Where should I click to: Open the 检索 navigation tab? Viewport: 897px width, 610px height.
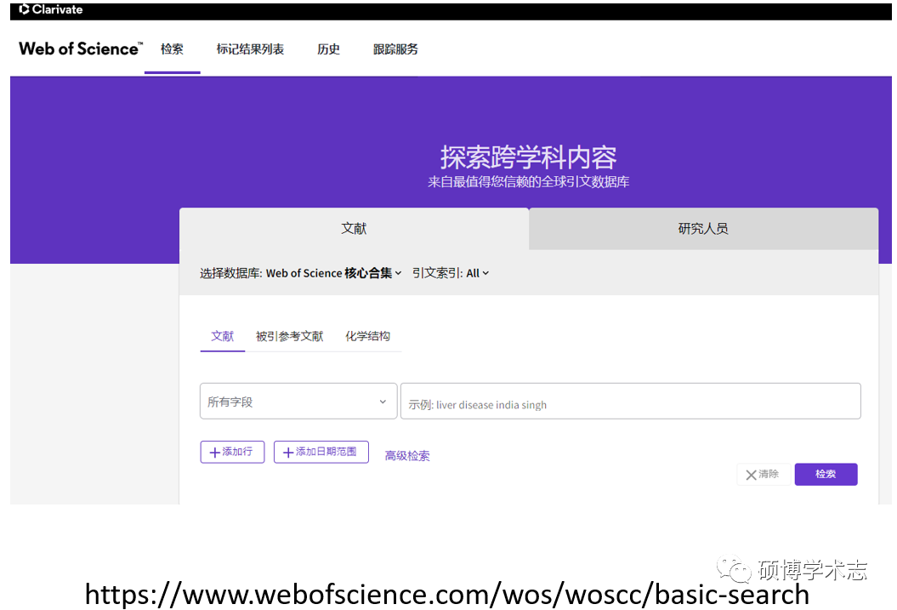click(x=173, y=49)
